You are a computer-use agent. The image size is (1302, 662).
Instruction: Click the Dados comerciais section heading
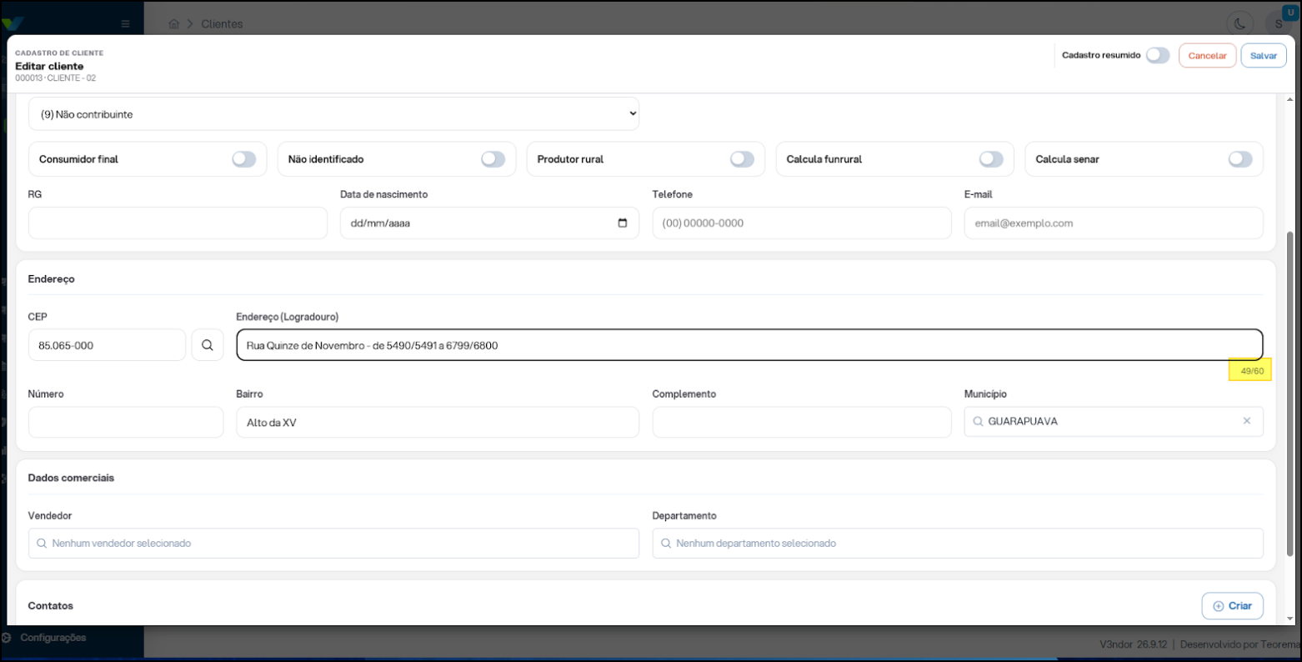click(71, 478)
